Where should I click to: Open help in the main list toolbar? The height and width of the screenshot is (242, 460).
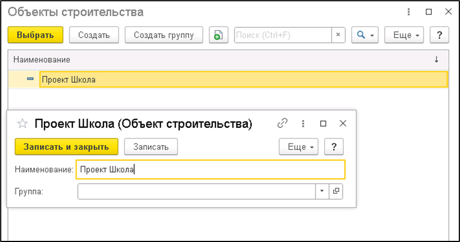coord(439,35)
